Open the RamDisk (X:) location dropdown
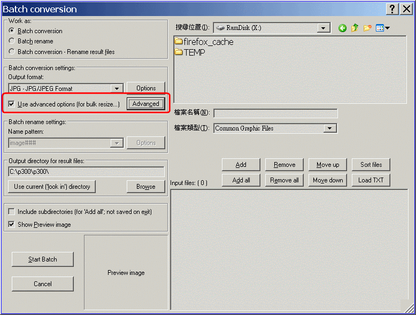Screen dimensions: 416x315 tap(324, 28)
